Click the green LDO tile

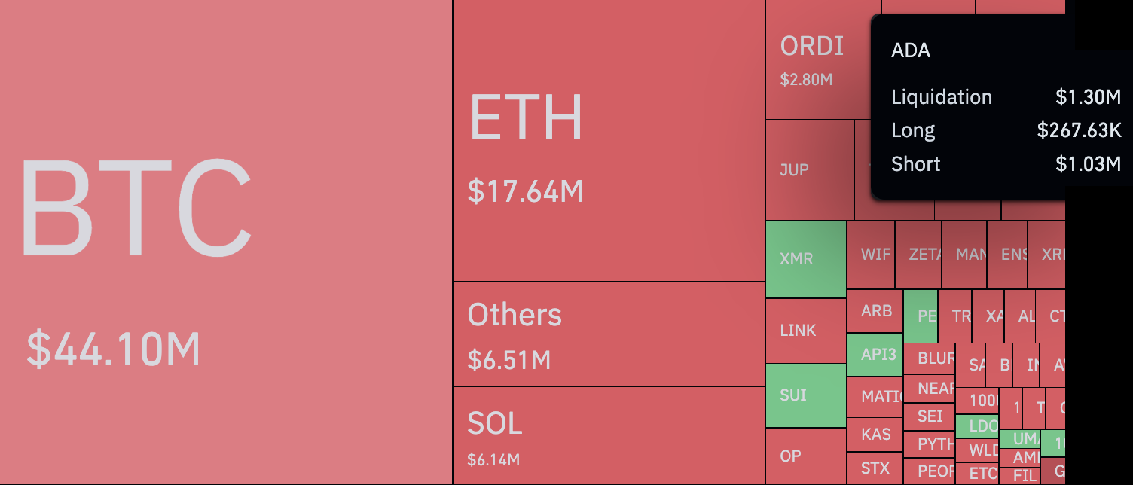point(977,426)
